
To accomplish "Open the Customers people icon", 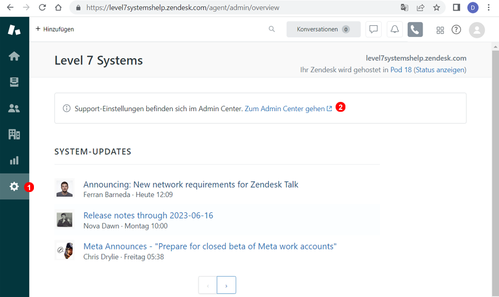I will (x=14, y=108).
